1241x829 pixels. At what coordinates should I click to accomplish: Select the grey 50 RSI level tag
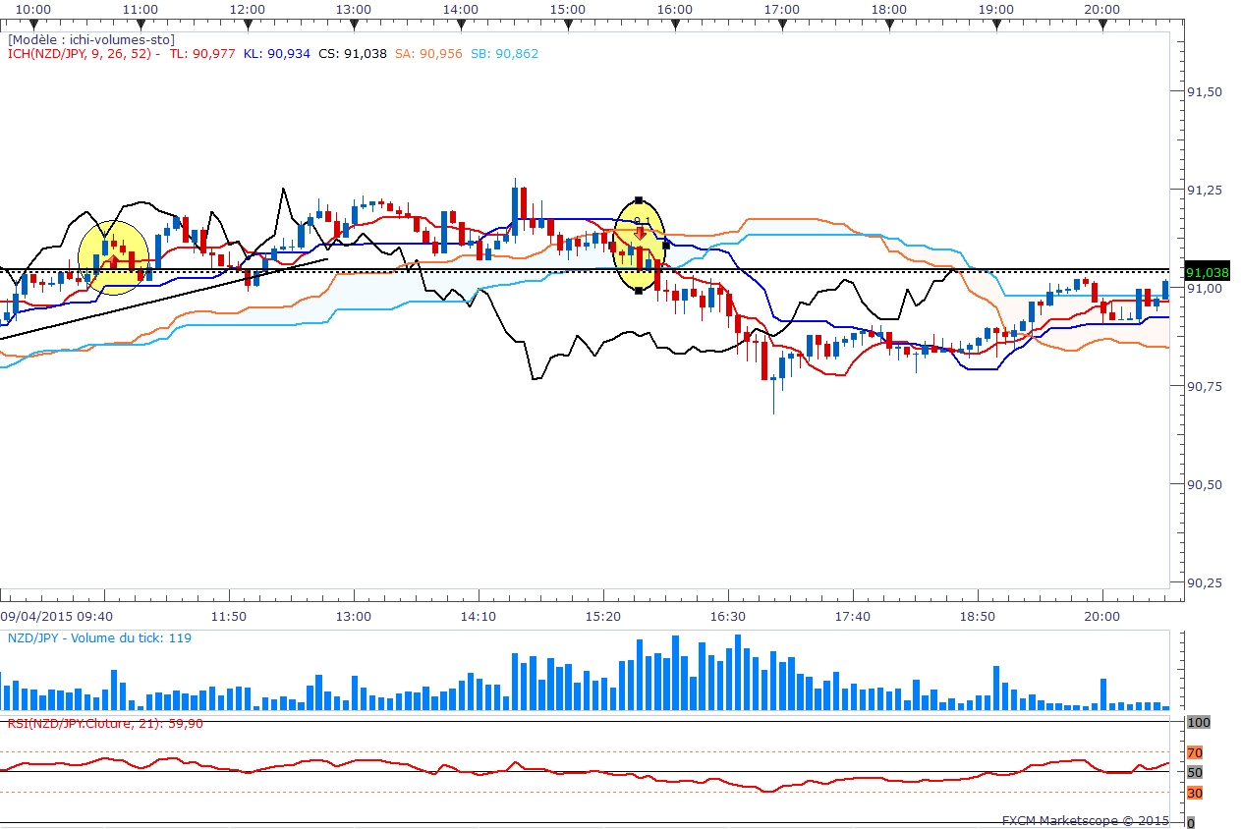pos(1195,772)
